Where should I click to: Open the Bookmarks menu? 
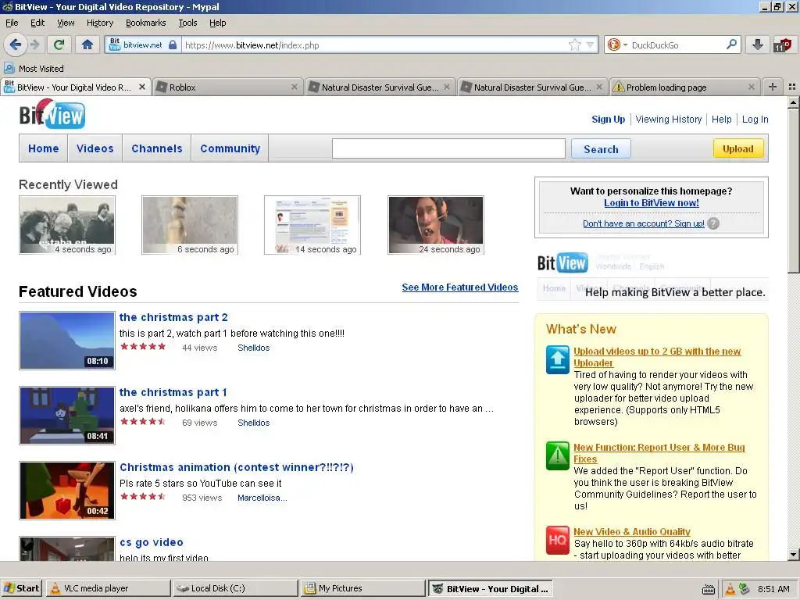pos(146,23)
